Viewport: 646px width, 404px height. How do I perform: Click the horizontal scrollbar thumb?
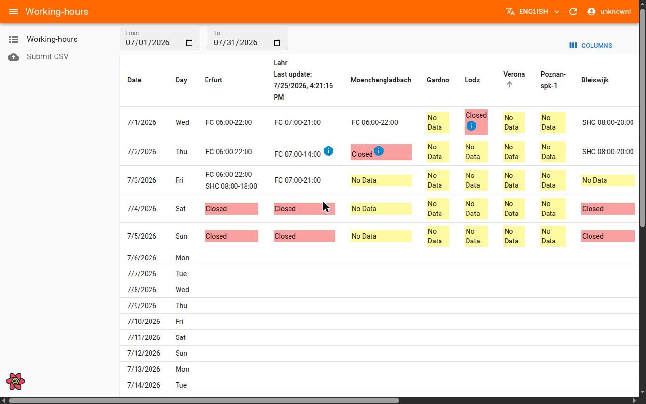point(204,400)
